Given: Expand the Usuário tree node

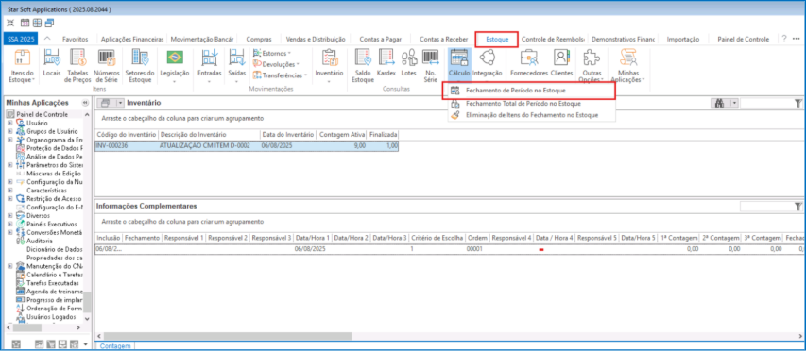Looking at the screenshot, I should click(9, 124).
